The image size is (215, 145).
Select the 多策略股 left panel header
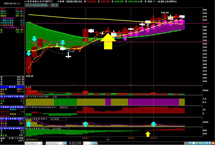coord(12,107)
